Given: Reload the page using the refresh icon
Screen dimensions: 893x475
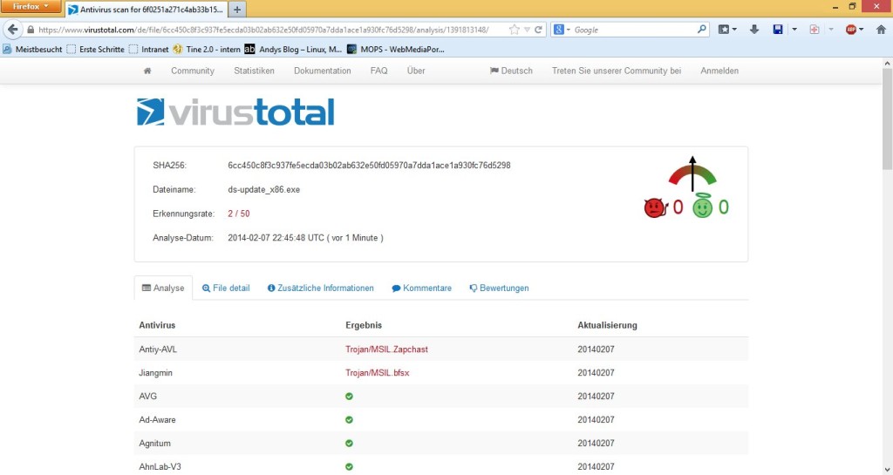Looking at the screenshot, I should [539, 29].
